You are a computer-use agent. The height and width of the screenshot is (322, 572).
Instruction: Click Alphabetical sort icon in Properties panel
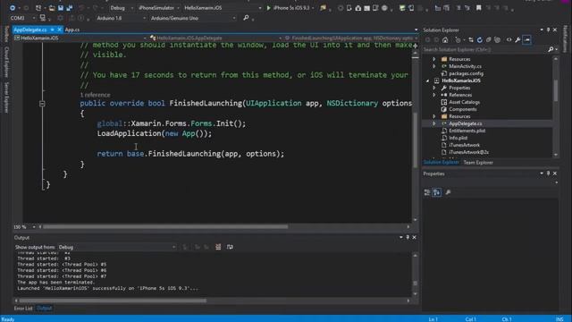point(436,192)
